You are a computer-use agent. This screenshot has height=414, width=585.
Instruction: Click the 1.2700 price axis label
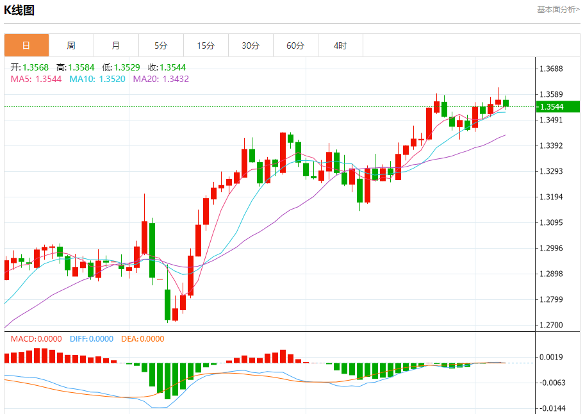click(x=552, y=325)
